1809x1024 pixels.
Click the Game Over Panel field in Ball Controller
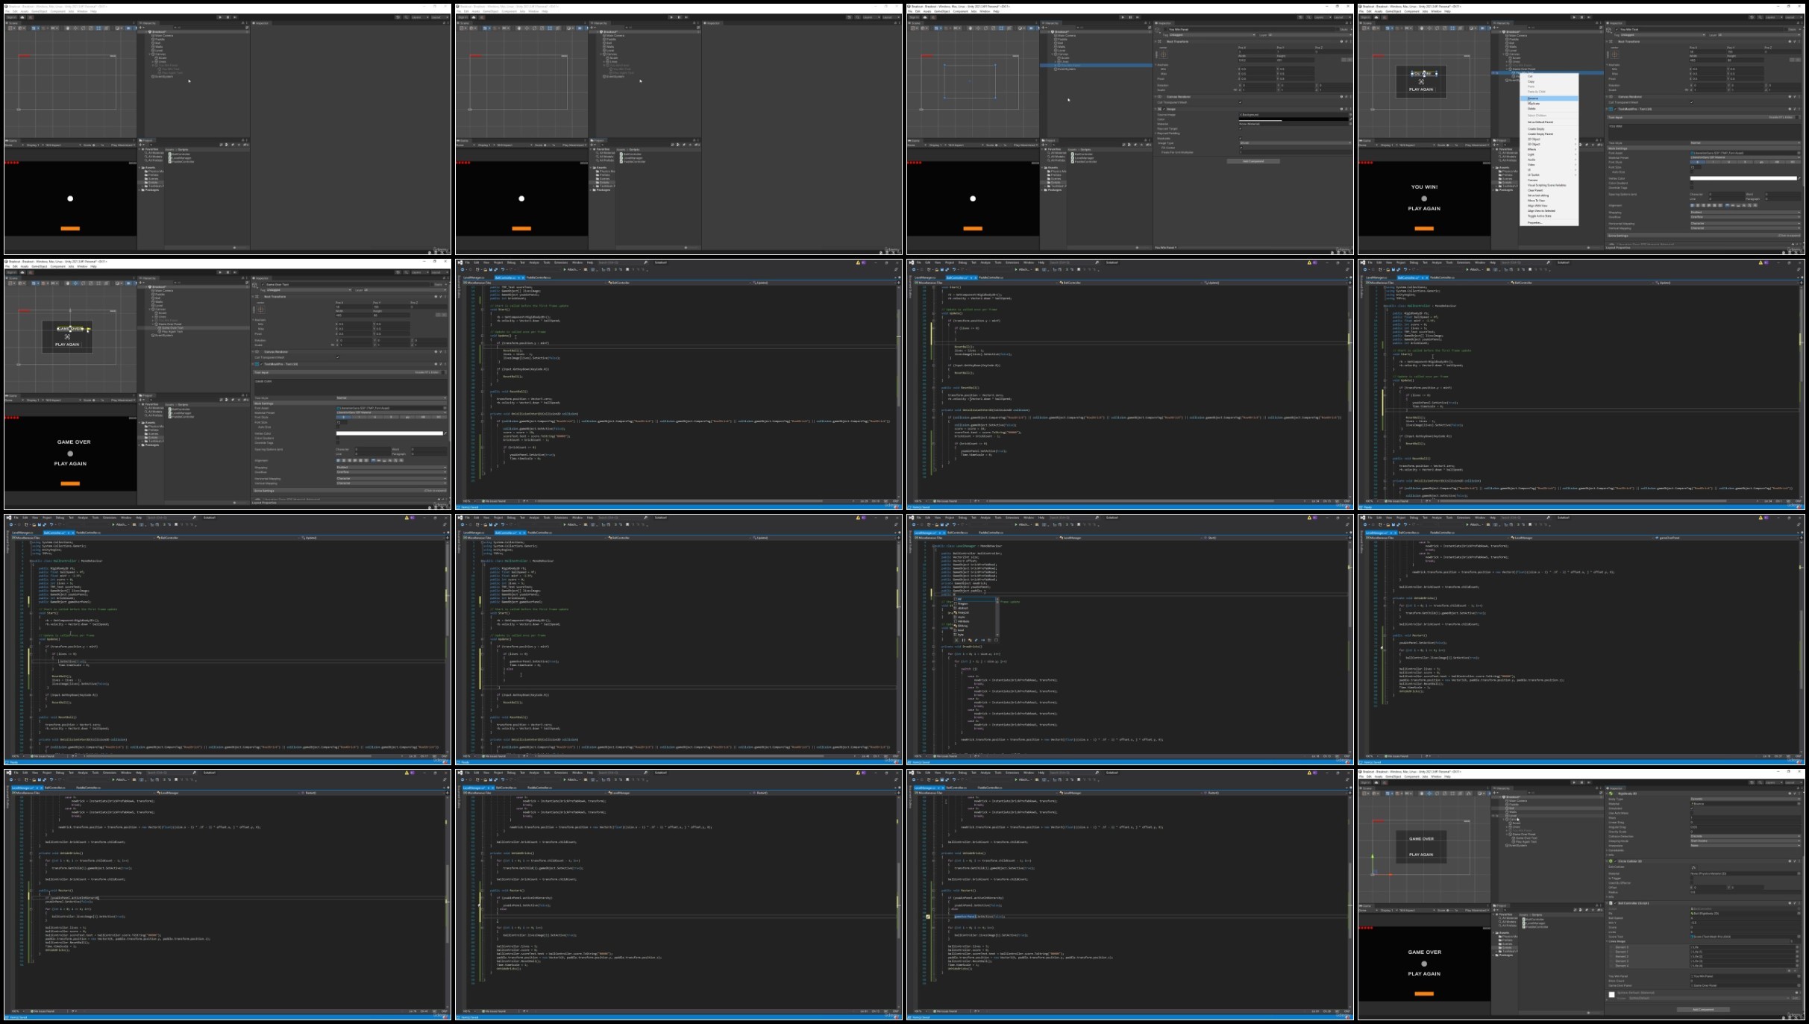coord(1745,985)
